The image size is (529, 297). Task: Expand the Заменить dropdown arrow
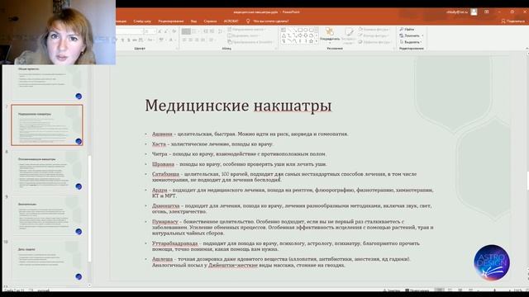pos(422,35)
